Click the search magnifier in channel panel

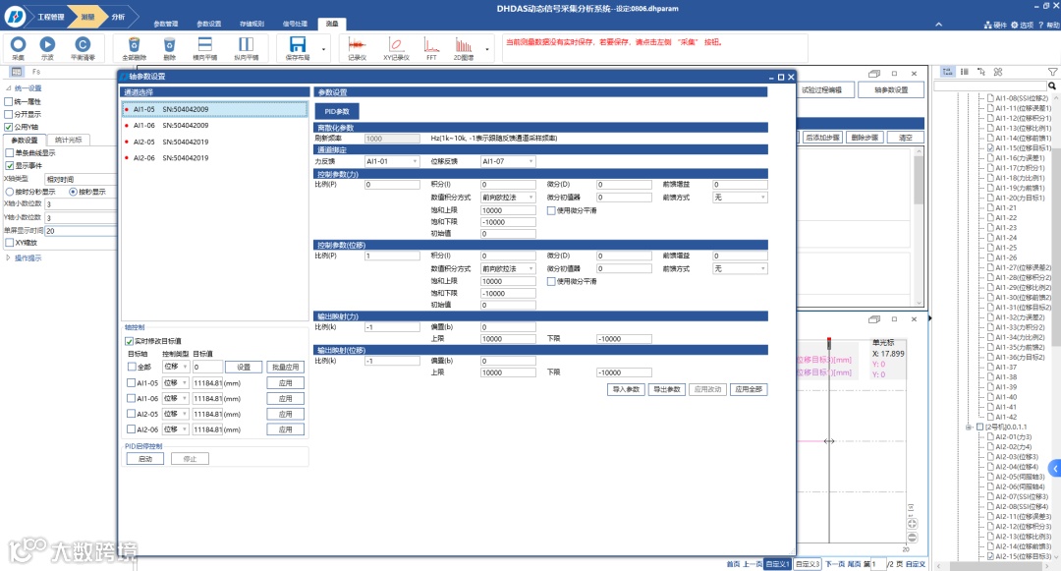click(1051, 86)
